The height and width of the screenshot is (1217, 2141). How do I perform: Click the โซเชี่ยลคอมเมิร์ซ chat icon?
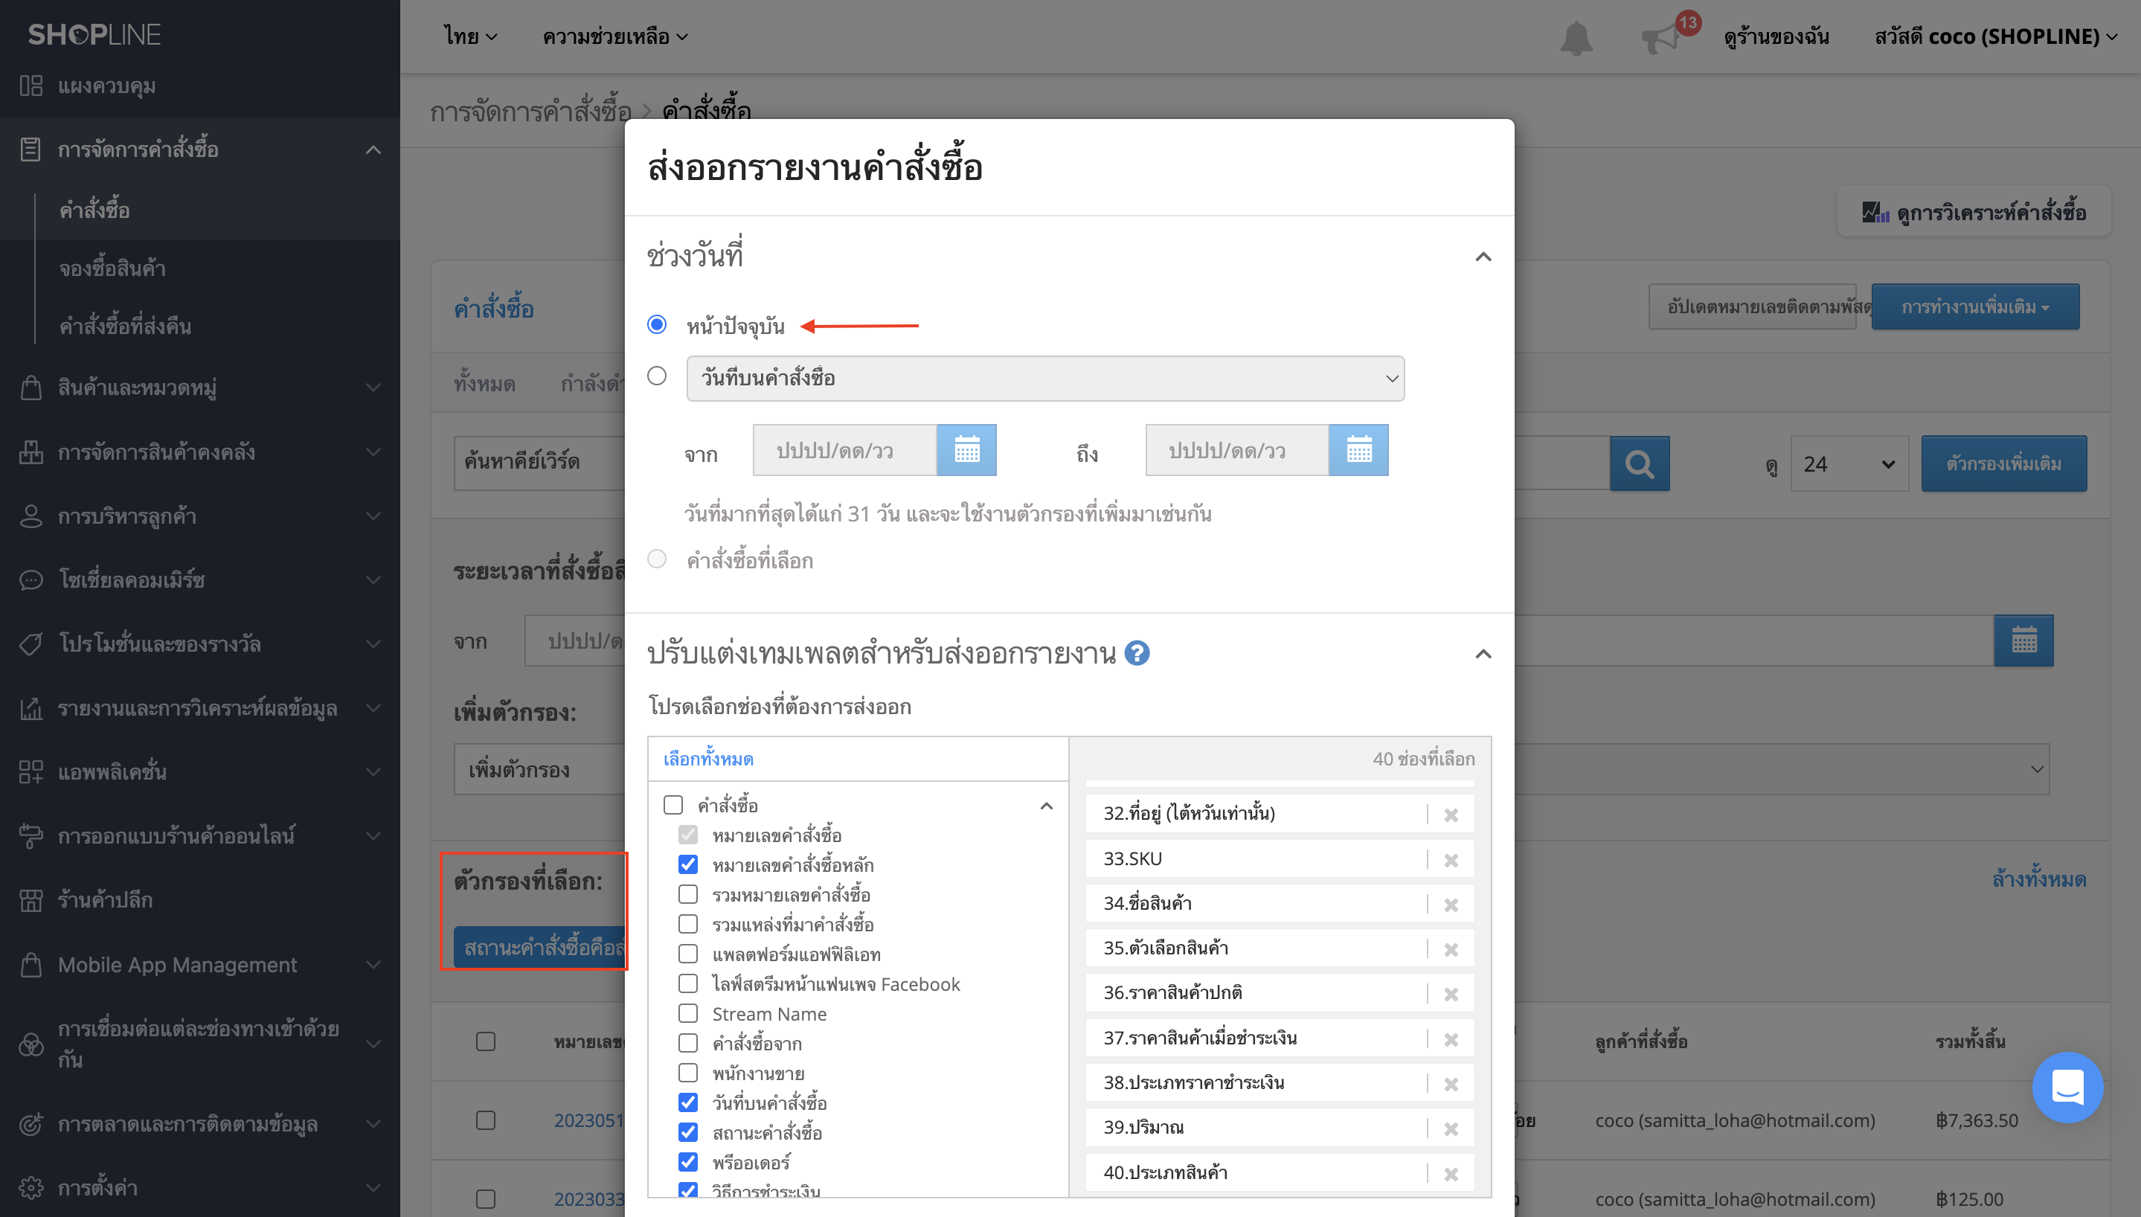point(31,579)
